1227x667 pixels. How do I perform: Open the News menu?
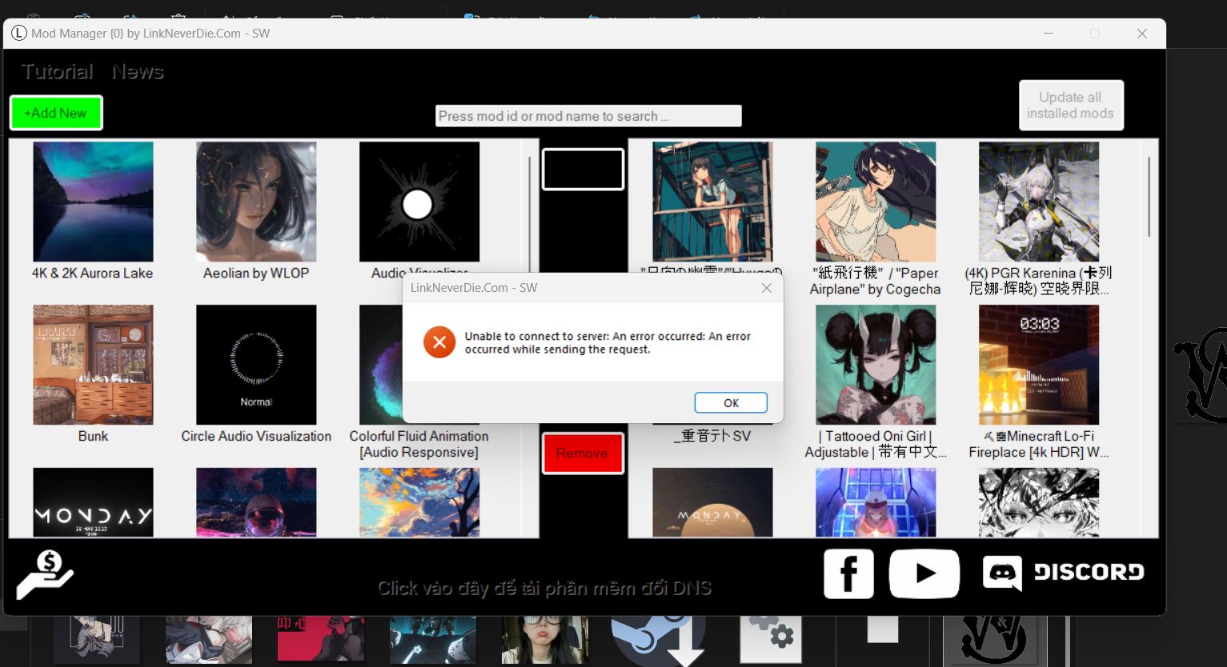click(x=138, y=72)
